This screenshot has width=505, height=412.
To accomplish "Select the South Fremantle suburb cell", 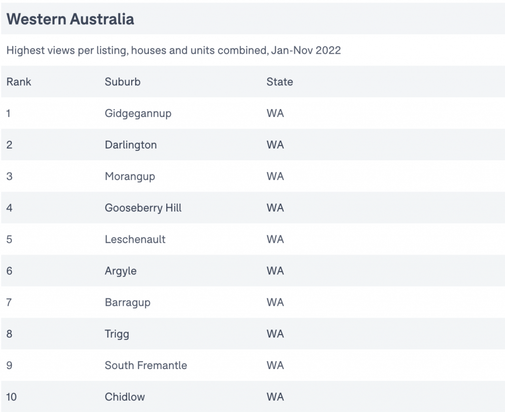I will [x=145, y=365].
